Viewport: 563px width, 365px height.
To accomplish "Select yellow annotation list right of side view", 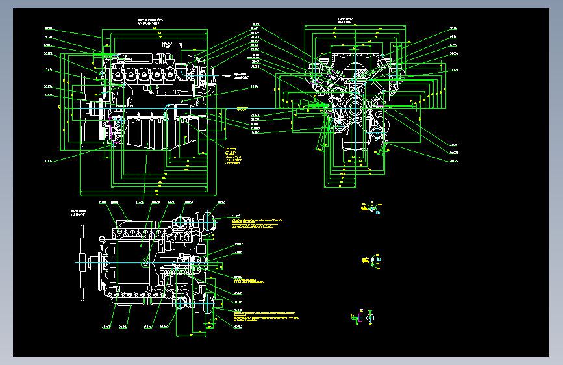I will [233, 156].
